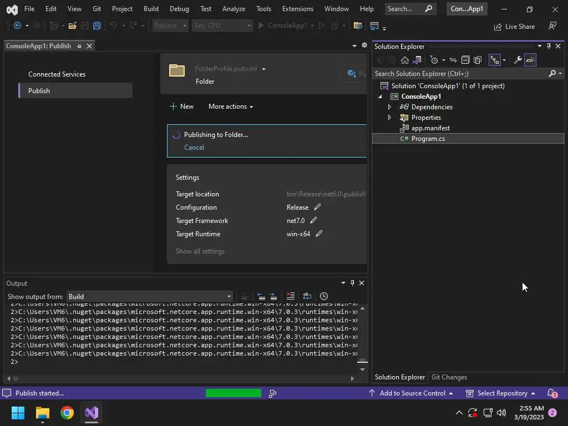Toggle Preview Selected Items button

tap(530, 60)
